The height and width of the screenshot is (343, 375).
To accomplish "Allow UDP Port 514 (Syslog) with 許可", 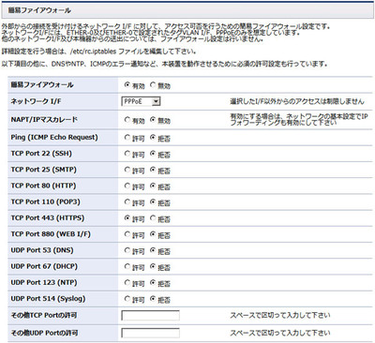I will tap(127, 299).
